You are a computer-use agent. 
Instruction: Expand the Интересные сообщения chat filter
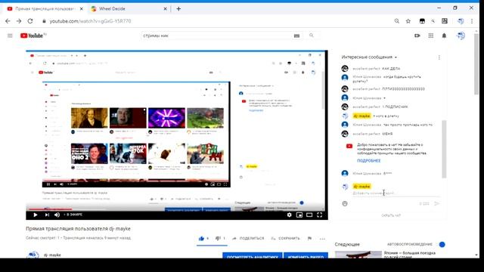click(369, 57)
